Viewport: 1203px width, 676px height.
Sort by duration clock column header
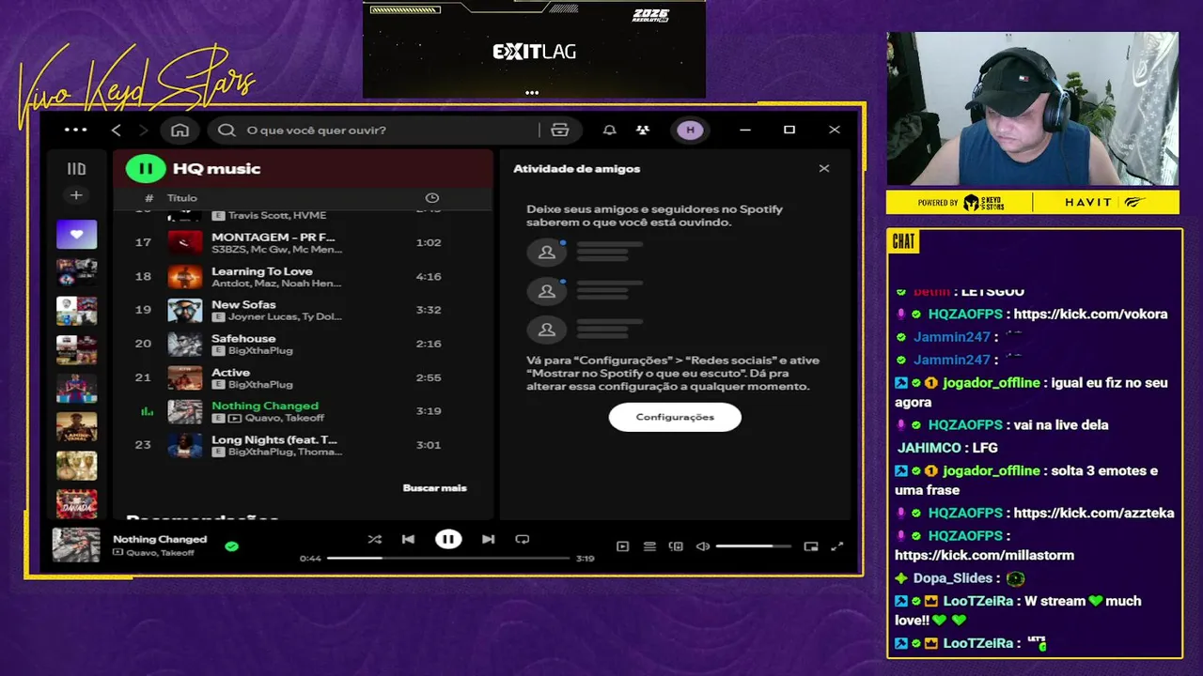pyautogui.click(x=432, y=198)
